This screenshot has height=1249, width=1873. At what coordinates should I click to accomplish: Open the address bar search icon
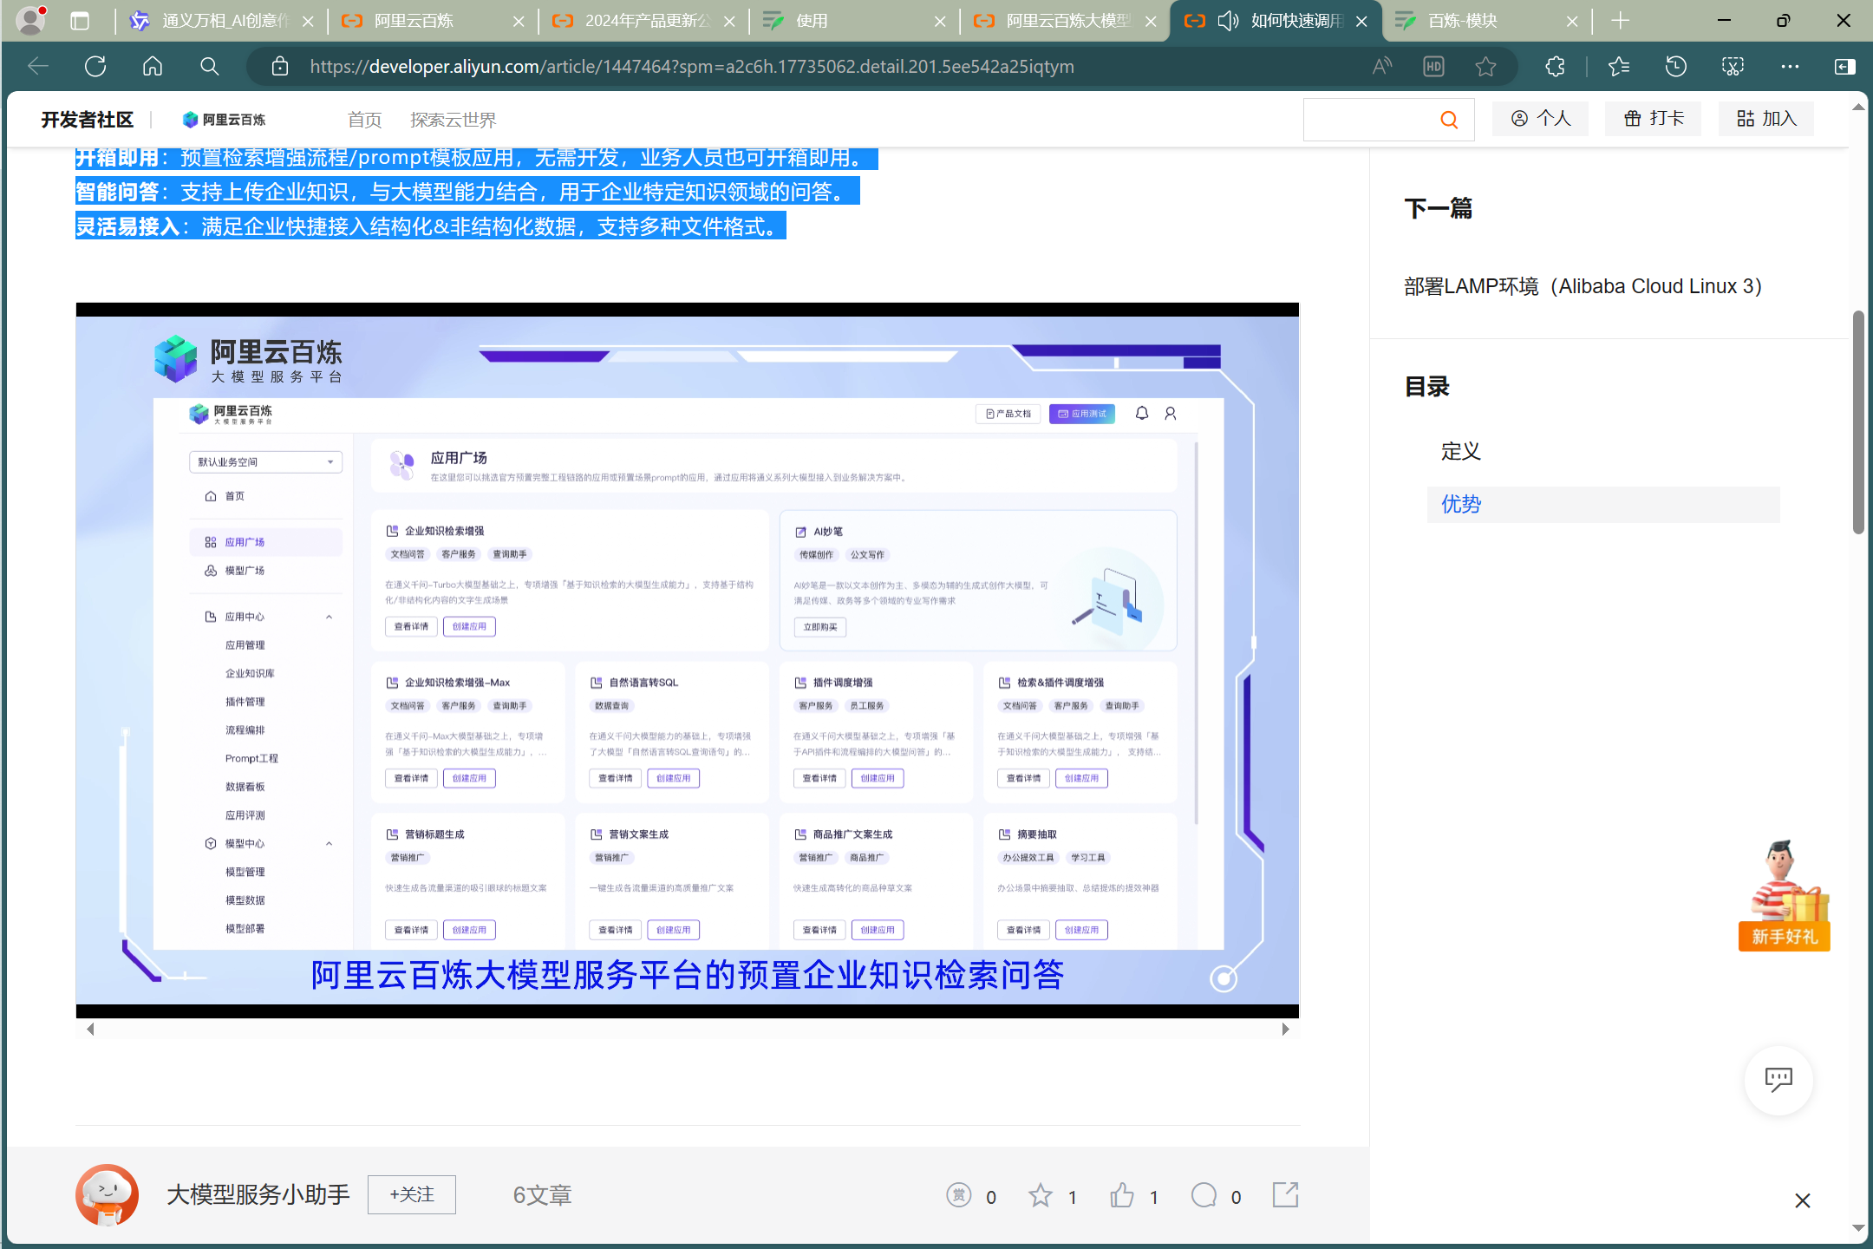pos(209,66)
